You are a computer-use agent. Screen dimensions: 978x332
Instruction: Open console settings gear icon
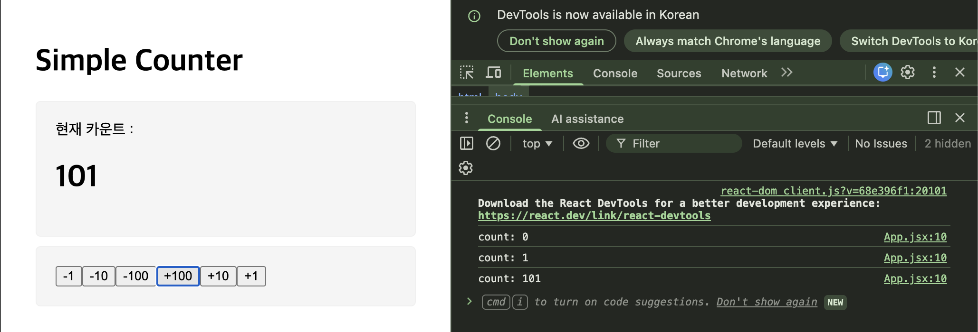[466, 168]
